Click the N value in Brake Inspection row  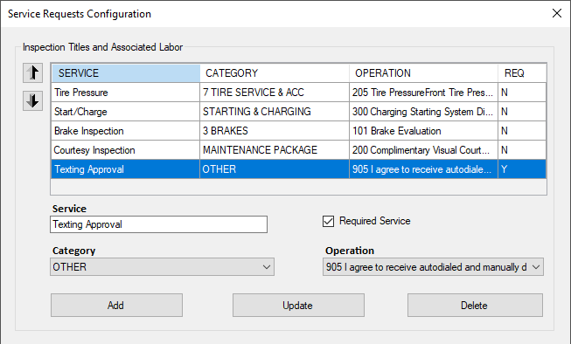(x=522, y=131)
